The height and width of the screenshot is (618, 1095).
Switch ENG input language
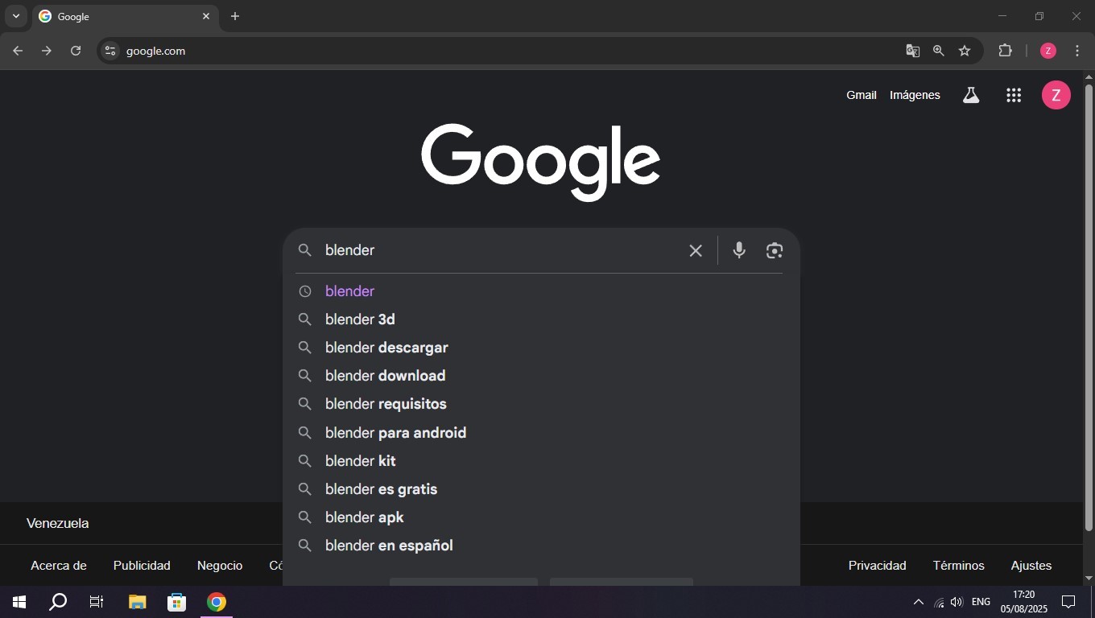pos(981,602)
